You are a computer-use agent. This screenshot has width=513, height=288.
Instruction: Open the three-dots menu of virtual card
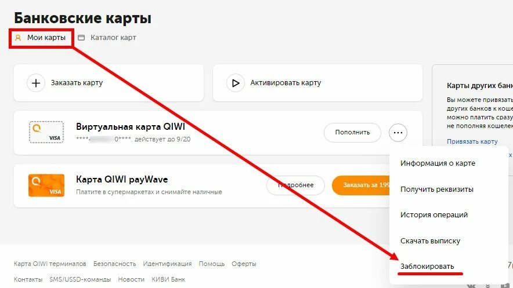click(398, 133)
